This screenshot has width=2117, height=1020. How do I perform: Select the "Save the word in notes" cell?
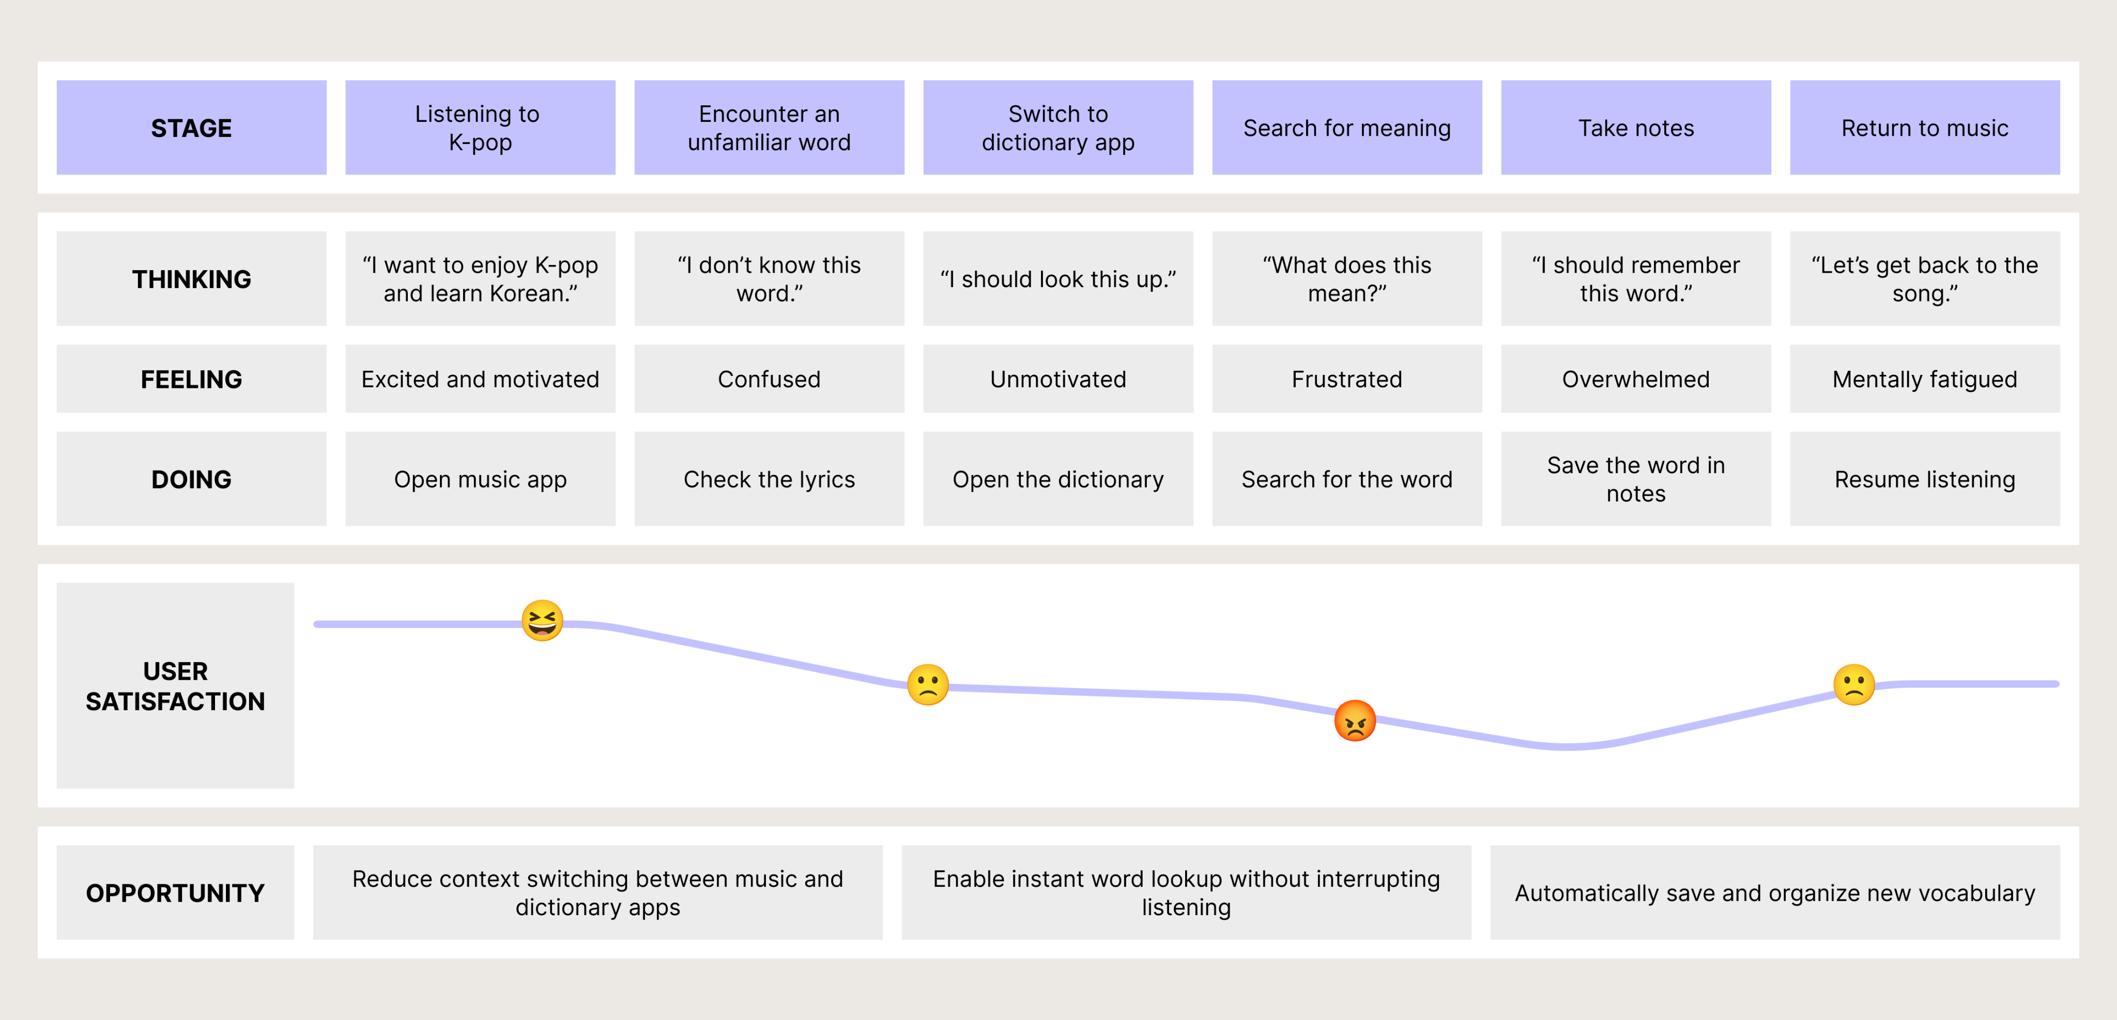point(1635,479)
